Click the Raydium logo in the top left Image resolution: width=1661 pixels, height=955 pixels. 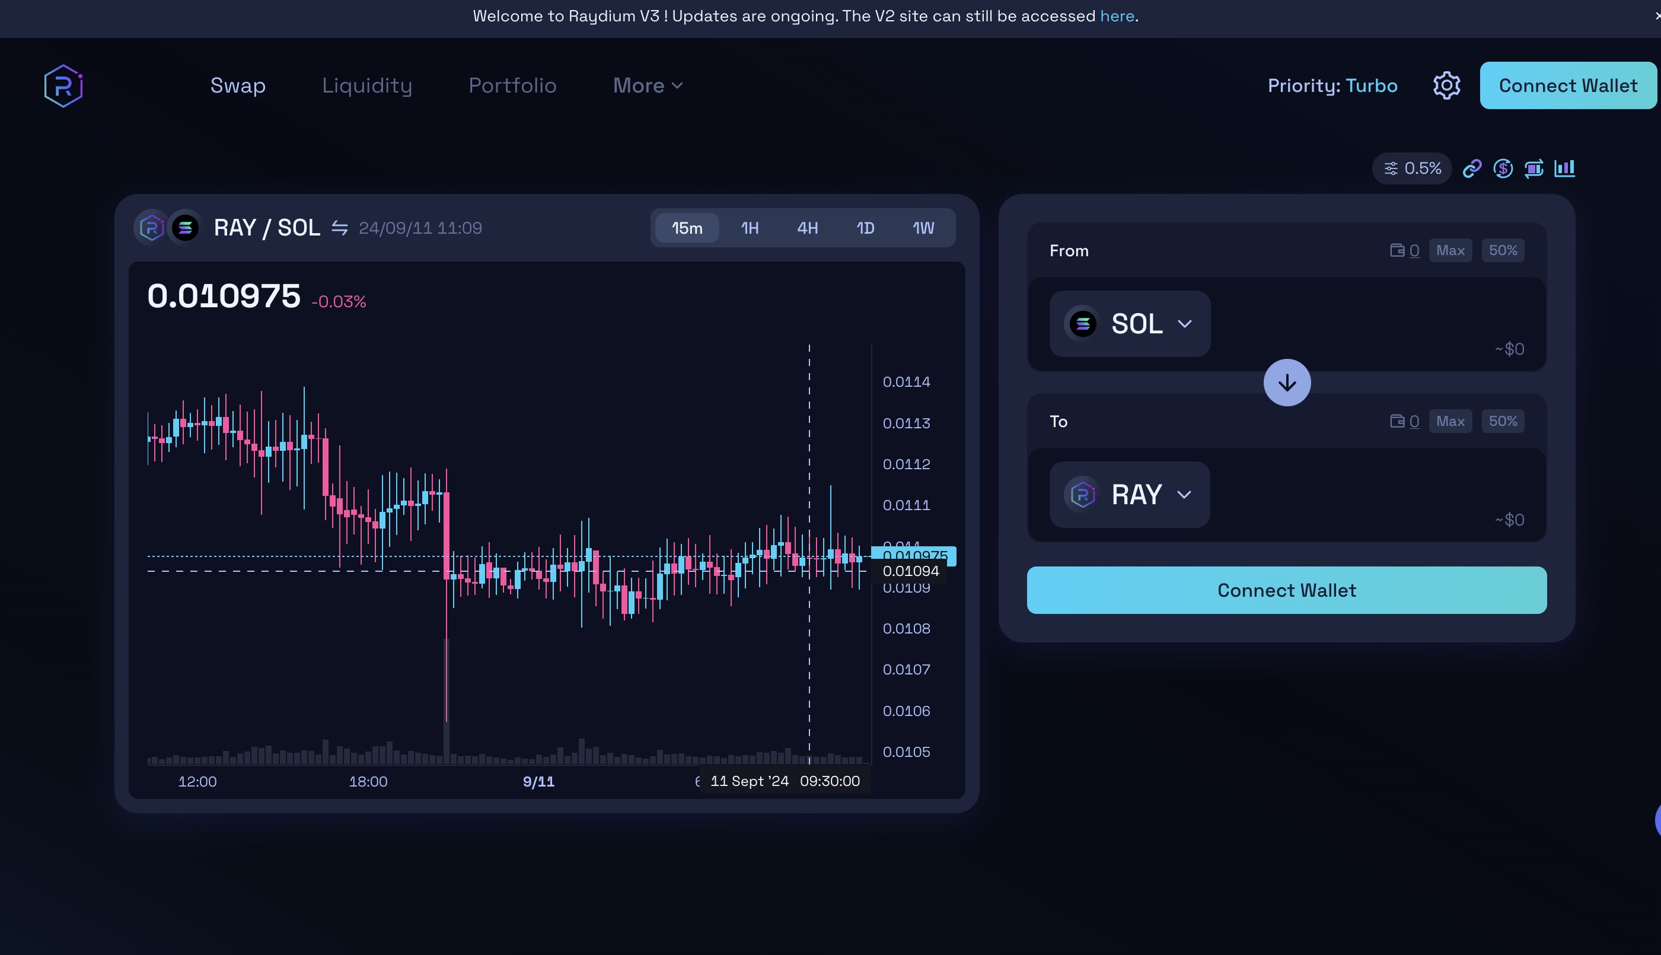(63, 85)
